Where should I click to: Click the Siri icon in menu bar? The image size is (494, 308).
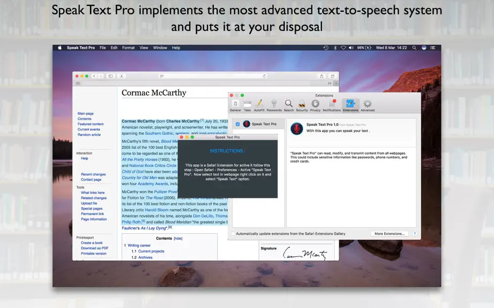coord(424,48)
